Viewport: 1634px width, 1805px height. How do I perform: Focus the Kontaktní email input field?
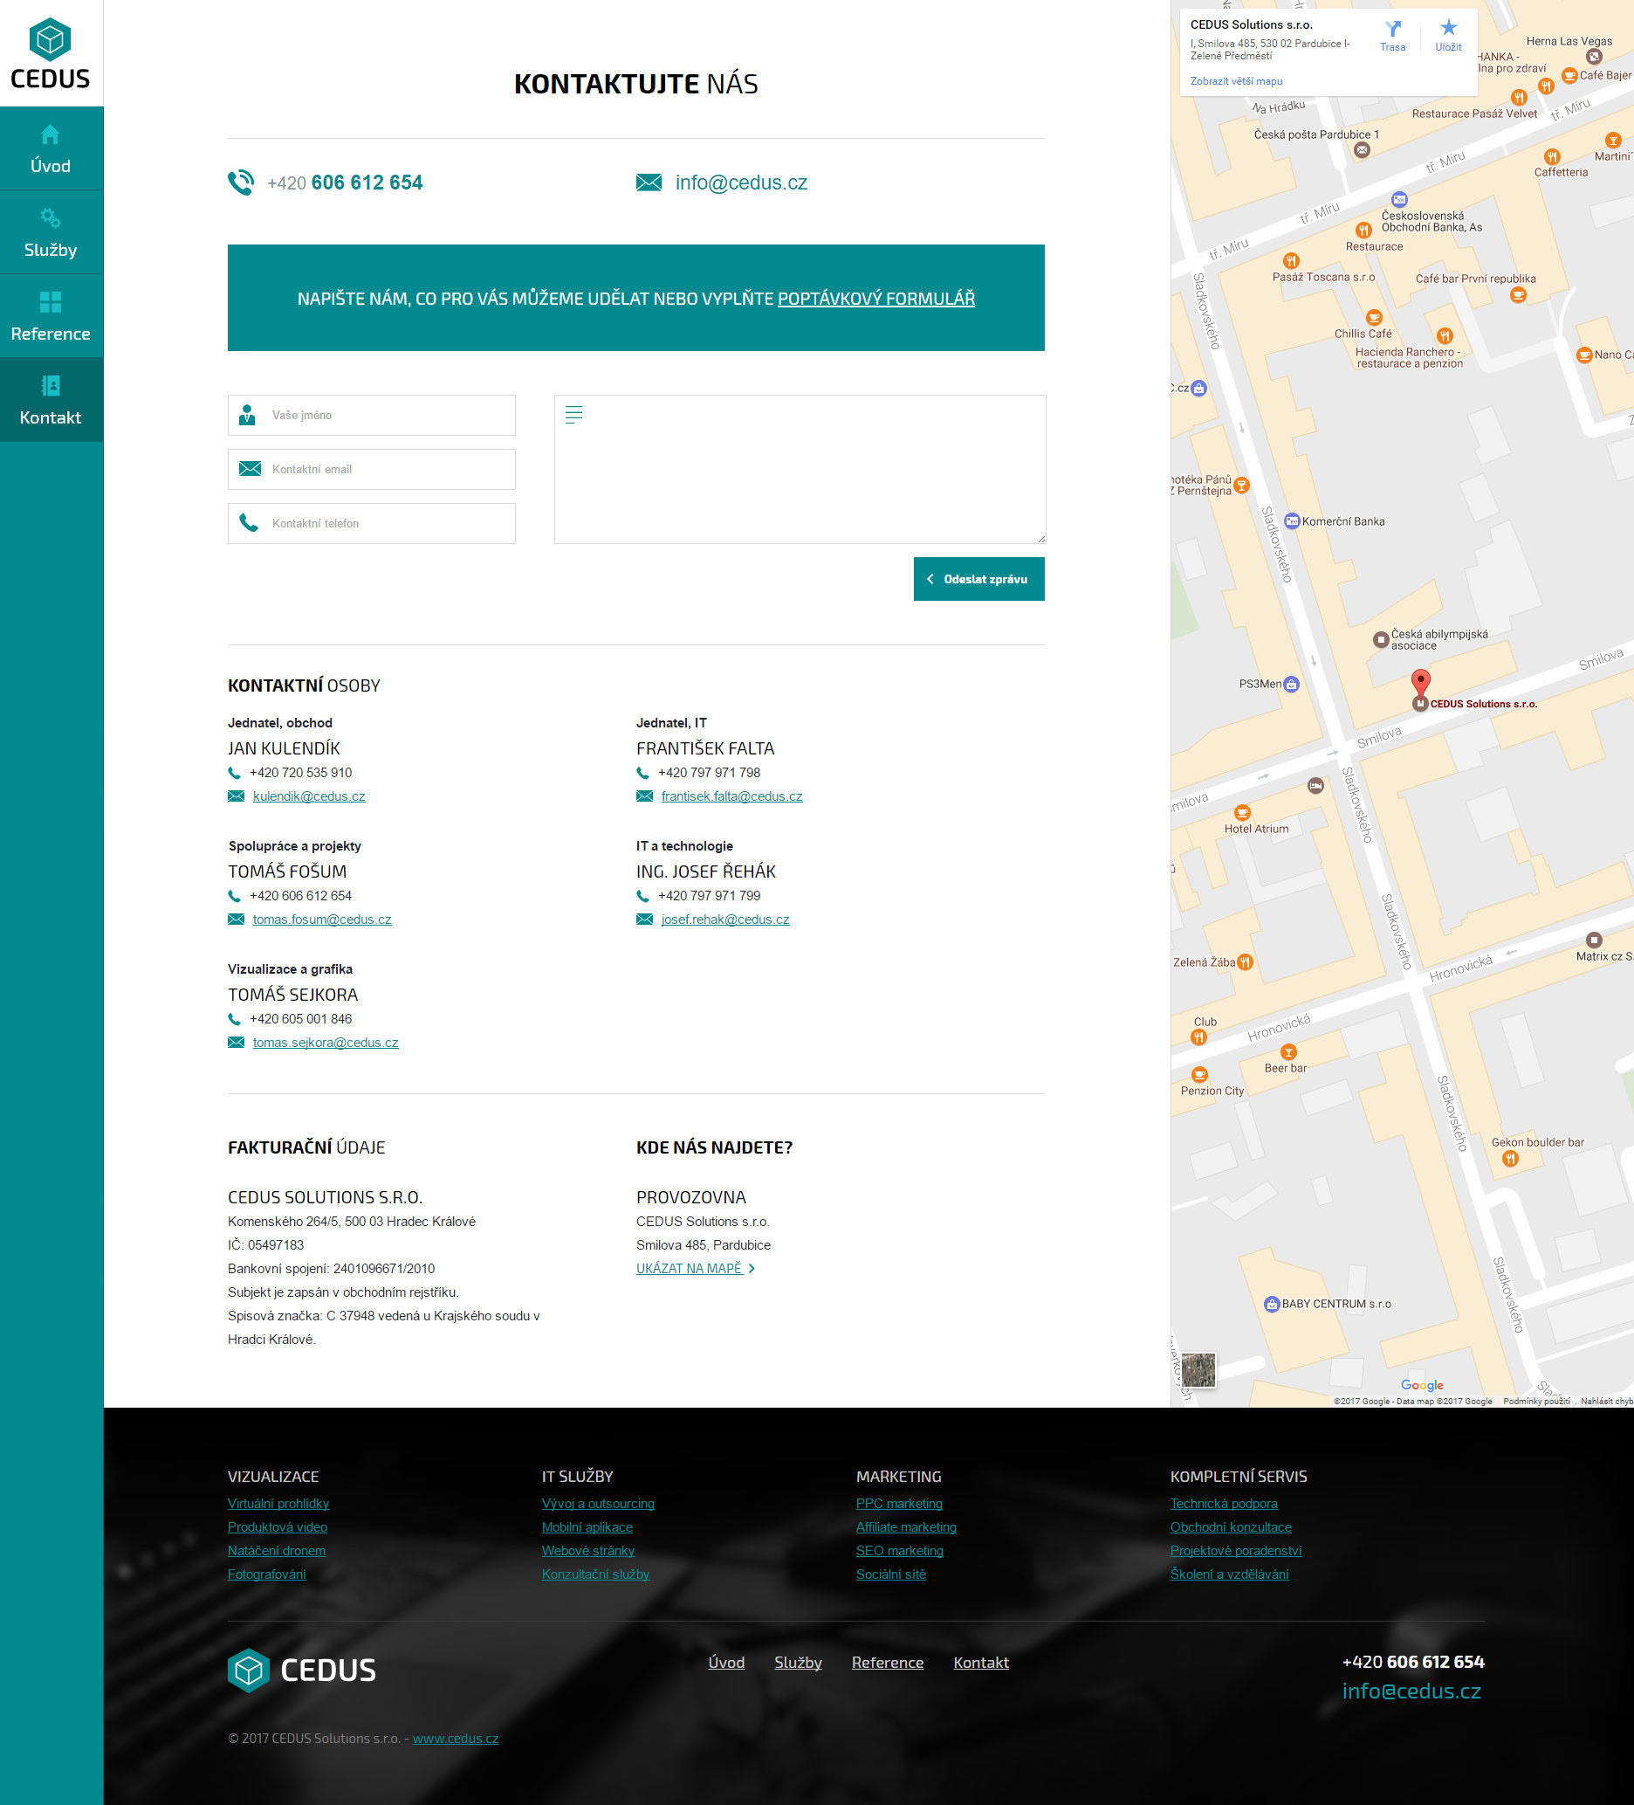click(371, 469)
